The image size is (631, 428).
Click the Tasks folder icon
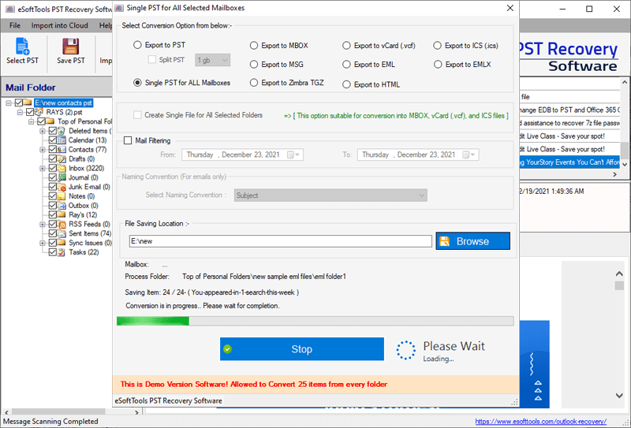pos(62,252)
